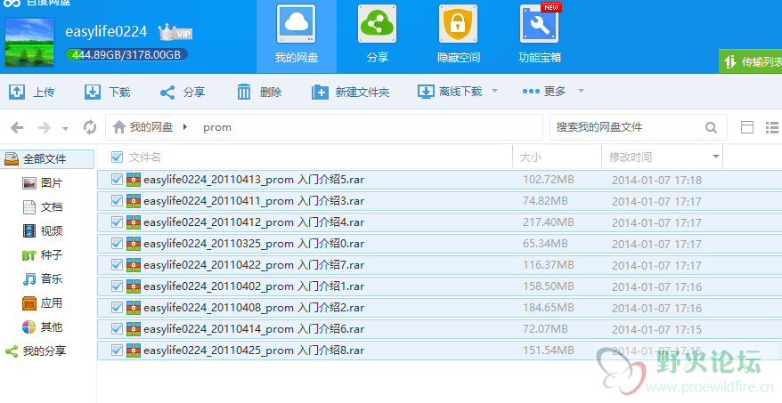This screenshot has width=782, height=403.
Task: Navigate to 我的网盘 in breadcrumb
Action: click(x=151, y=127)
